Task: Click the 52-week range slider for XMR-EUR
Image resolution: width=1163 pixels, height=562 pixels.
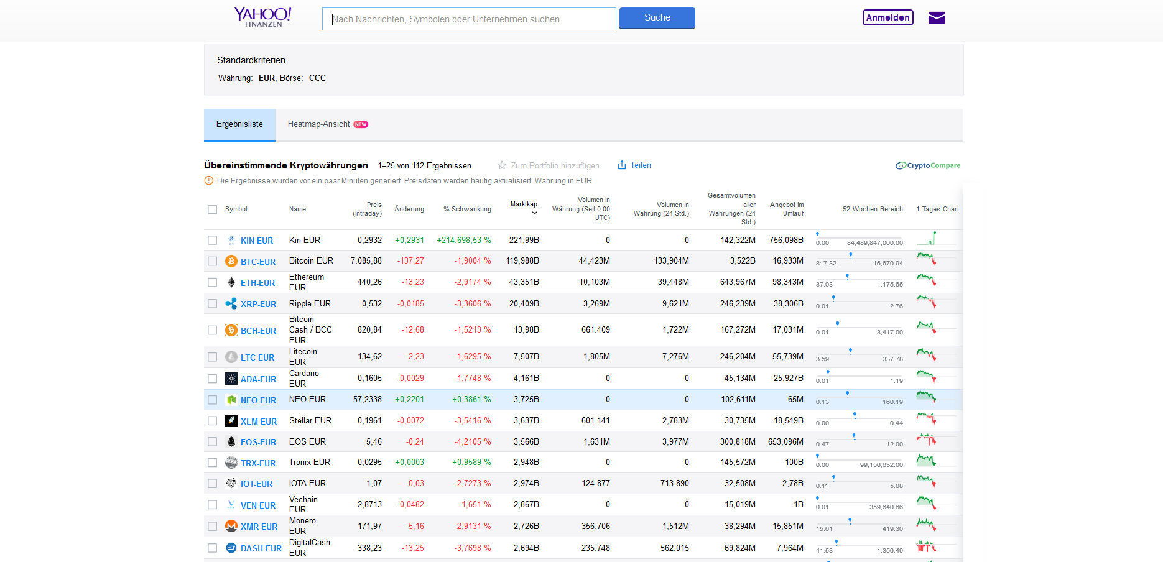Action: pyautogui.click(x=860, y=523)
